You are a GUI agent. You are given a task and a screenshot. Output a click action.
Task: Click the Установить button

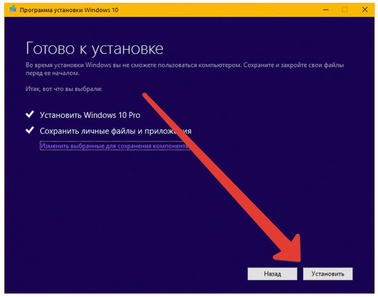pyautogui.click(x=328, y=274)
